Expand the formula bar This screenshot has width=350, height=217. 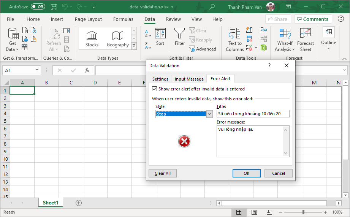[344, 70]
